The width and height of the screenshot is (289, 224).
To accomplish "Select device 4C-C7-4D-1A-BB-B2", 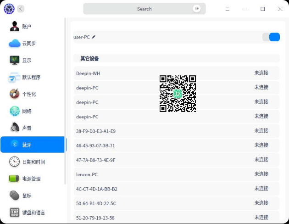I will click(177, 189).
